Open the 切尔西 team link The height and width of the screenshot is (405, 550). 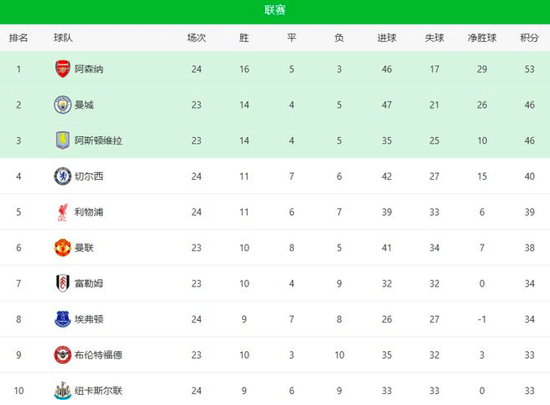point(89,176)
